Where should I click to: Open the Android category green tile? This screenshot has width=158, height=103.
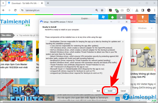pos(112,17)
